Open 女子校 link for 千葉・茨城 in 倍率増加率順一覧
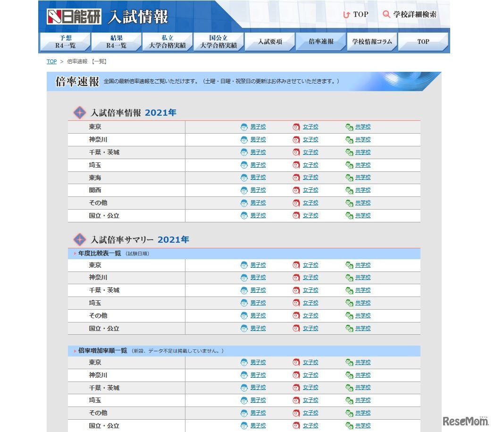 pyautogui.click(x=310, y=387)
